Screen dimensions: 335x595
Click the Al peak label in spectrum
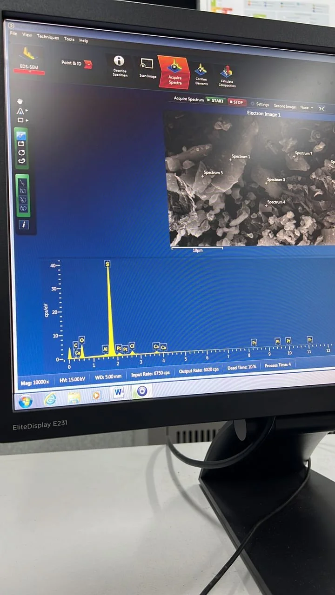tap(105, 349)
